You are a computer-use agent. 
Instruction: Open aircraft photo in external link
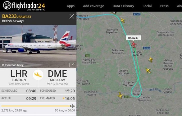pos(72,65)
